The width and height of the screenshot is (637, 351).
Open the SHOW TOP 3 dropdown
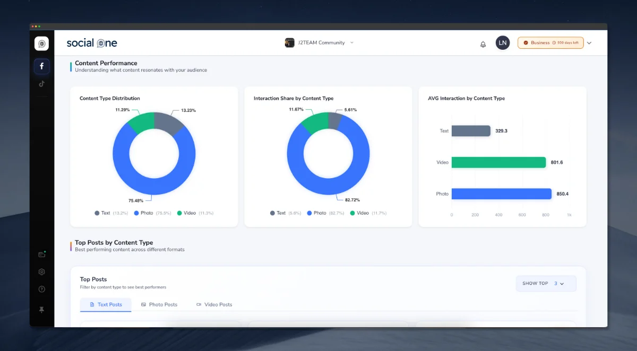pos(546,283)
